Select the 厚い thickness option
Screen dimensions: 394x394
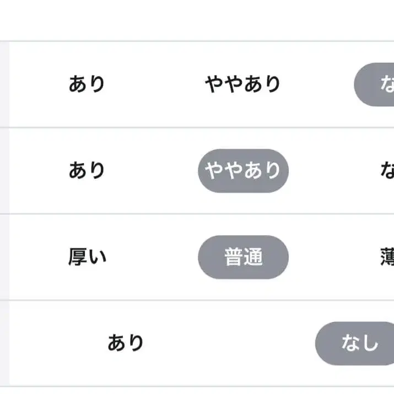(87, 257)
